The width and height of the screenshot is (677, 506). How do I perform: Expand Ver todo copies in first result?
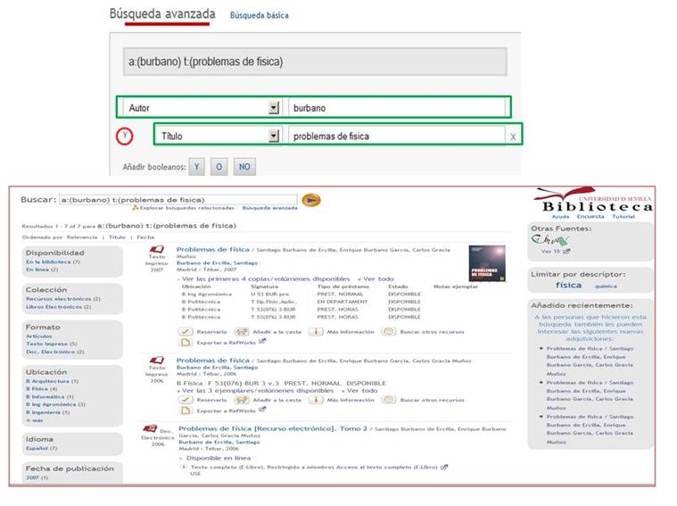coord(376,279)
